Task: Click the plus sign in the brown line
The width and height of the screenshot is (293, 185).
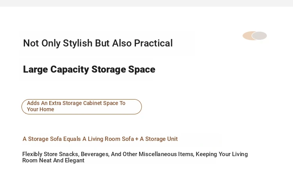Action: tap(137, 139)
